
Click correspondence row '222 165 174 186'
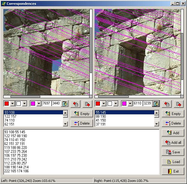17,171
